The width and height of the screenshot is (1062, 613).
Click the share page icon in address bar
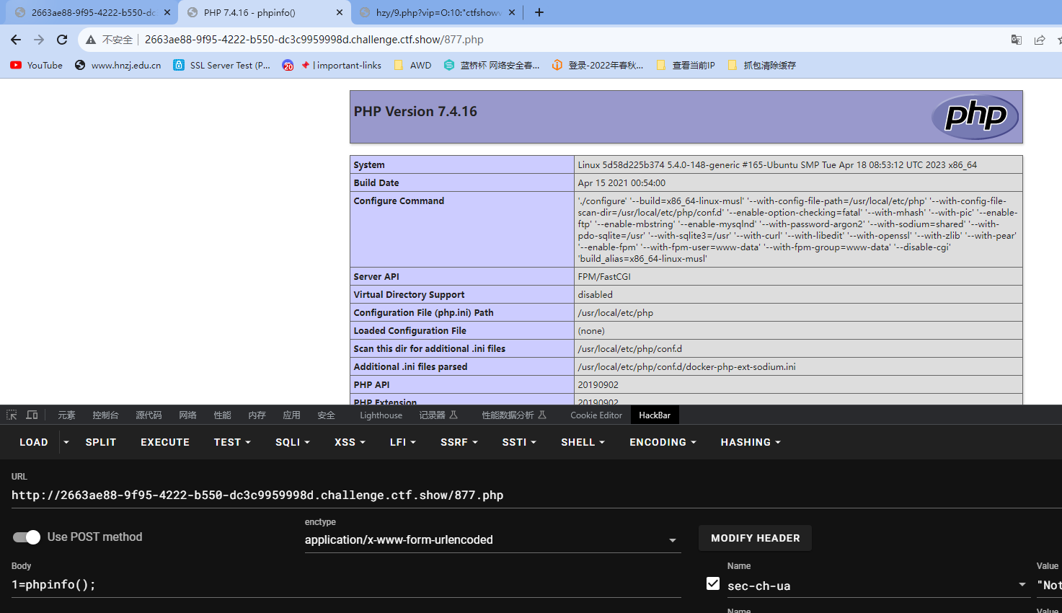click(x=1040, y=40)
